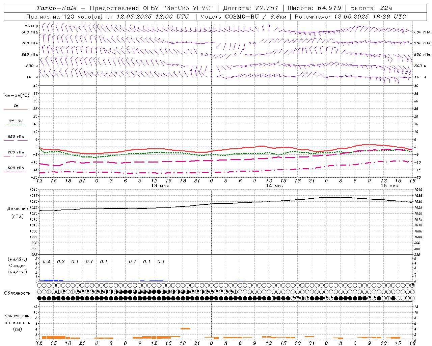The width and height of the screenshot is (432, 346).
Task: Click the 'Тем-ра(°C)' temperature label
Action: click(16, 96)
